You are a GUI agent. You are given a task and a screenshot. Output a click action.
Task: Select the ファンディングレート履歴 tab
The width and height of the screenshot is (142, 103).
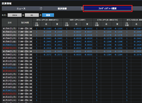pos(108,8)
